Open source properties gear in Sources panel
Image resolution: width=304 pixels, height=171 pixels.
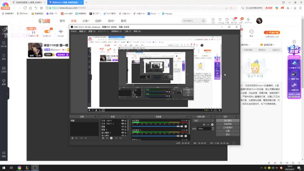coord(111,138)
